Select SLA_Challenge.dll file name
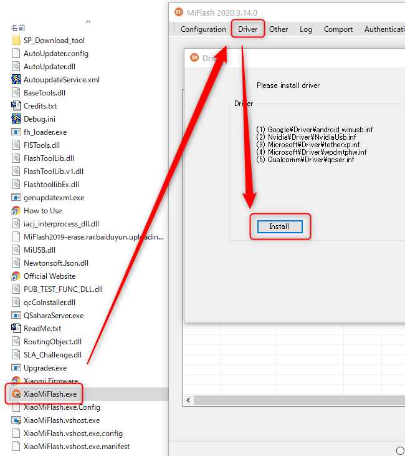This screenshot has width=405, height=456. pos(52,354)
